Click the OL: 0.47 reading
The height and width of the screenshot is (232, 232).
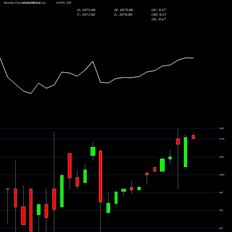[159, 19]
